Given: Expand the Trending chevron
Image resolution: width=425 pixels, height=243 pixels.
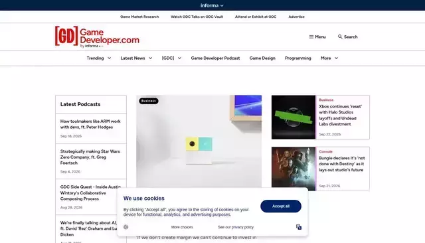Looking at the screenshot, I should click(109, 58).
